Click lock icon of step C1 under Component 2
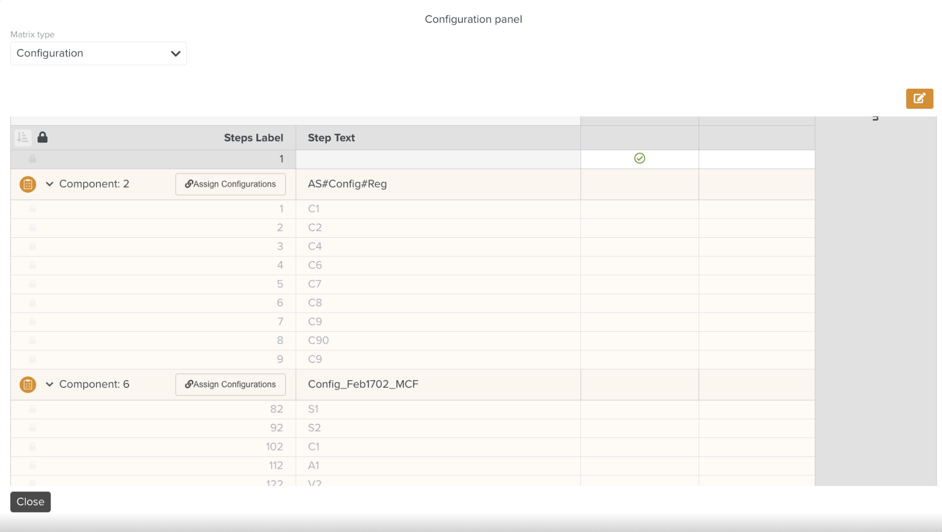The image size is (942, 532). tap(33, 209)
